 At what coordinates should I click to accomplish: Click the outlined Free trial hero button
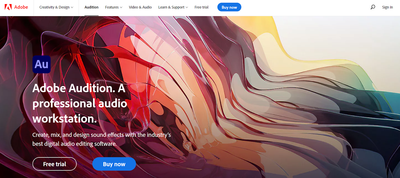(54, 164)
